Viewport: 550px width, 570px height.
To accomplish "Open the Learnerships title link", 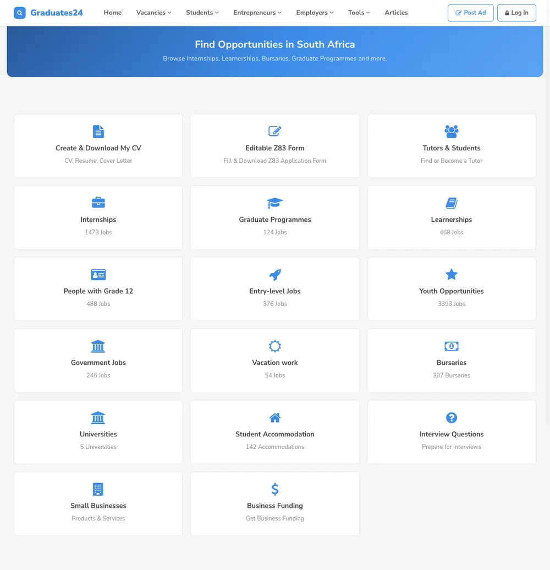I will pyautogui.click(x=451, y=220).
